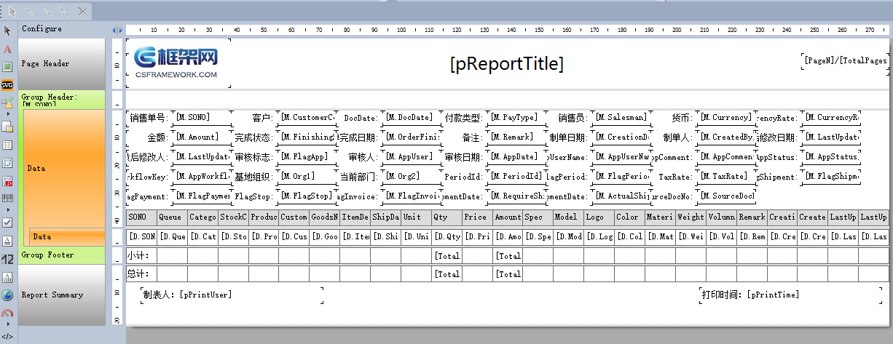The width and height of the screenshot is (893, 344).
Task: Select the [M.AppDate] field
Action: click(x=517, y=156)
